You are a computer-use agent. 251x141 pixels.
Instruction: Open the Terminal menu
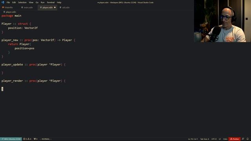[51, 2]
